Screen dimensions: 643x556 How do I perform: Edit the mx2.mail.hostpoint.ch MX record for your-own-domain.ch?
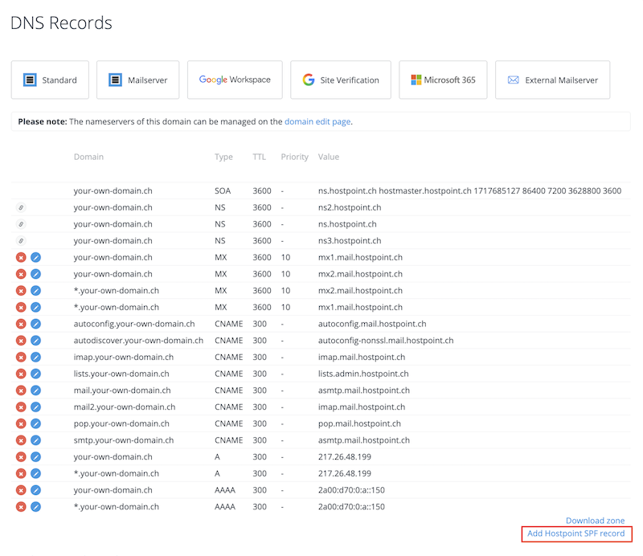36,274
